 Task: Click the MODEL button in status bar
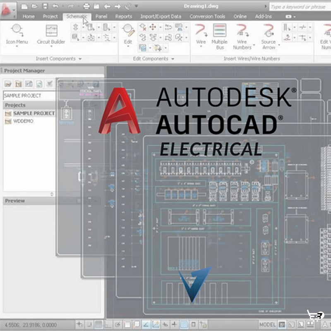tap(267, 324)
